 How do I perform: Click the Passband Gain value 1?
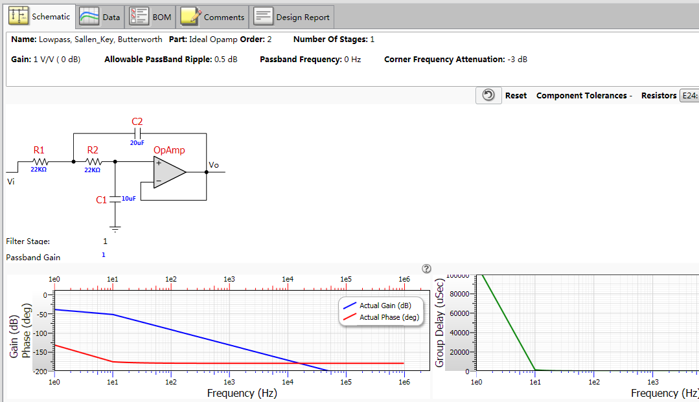[104, 255]
